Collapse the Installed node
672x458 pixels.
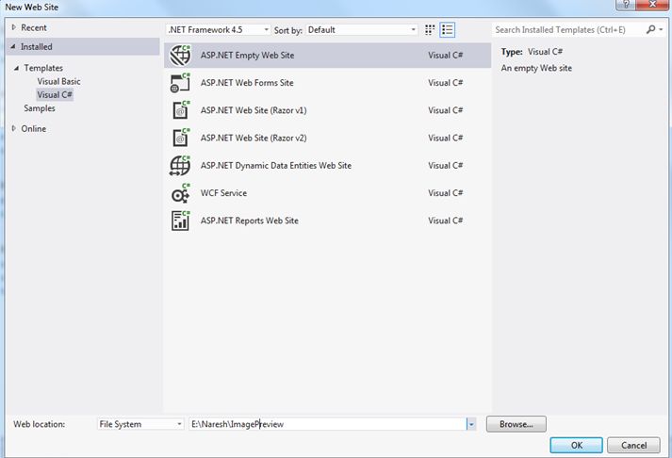pyautogui.click(x=13, y=46)
